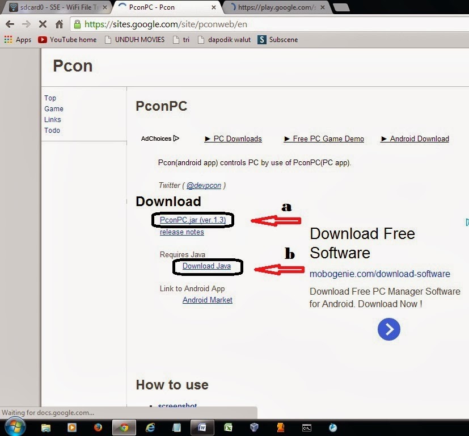Open the Top sidebar link
This screenshot has width=469, height=436.
tap(50, 98)
